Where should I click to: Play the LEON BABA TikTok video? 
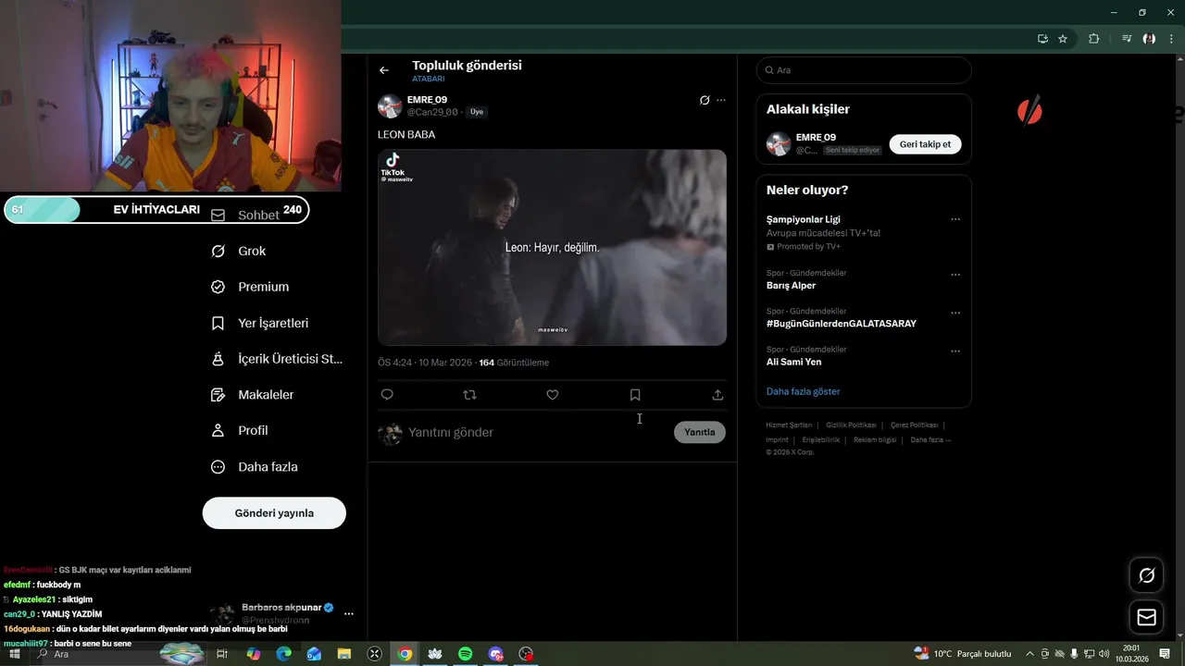click(552, 247)
